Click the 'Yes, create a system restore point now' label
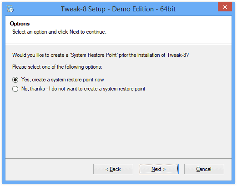The image size is (237, 186). click(62, 80)
